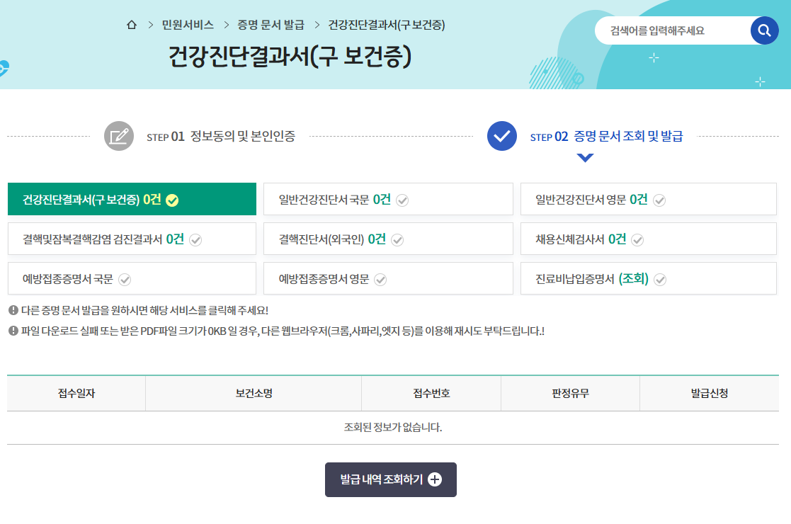The image size is (791, 524).
Task: Click the pencil icon next to STEP 01
Action: point(119,136)
